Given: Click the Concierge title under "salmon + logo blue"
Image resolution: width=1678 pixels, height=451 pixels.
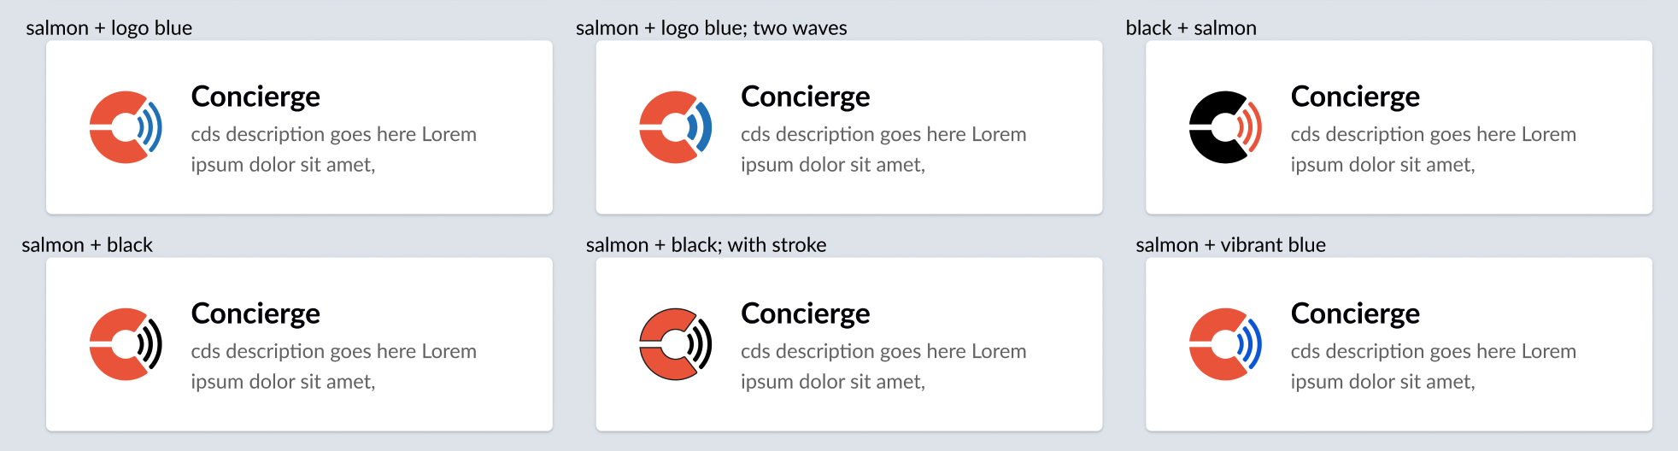Looking at the screenshot, I should point(255,97).
